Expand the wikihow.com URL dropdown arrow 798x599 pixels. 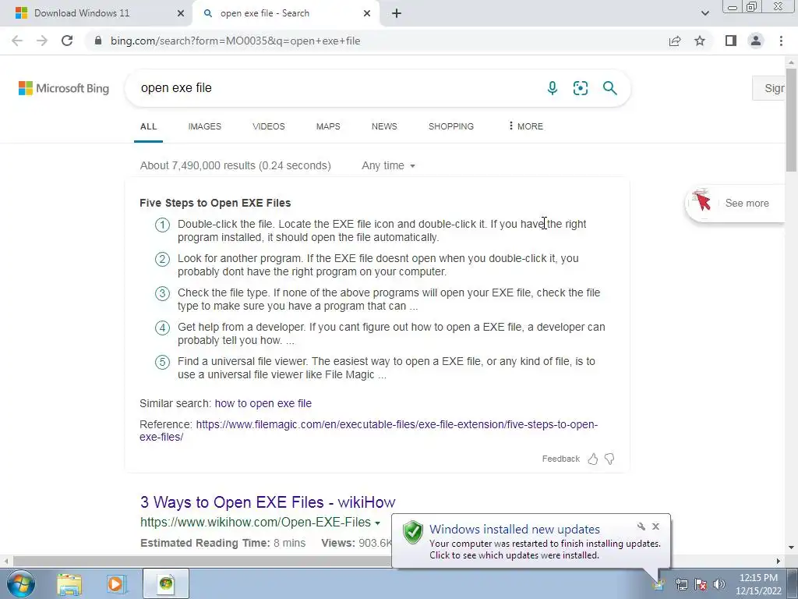(378, 523)
